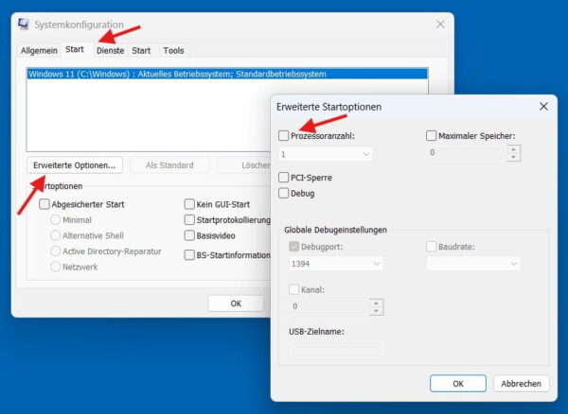Select the currently active Start tab

75,49
